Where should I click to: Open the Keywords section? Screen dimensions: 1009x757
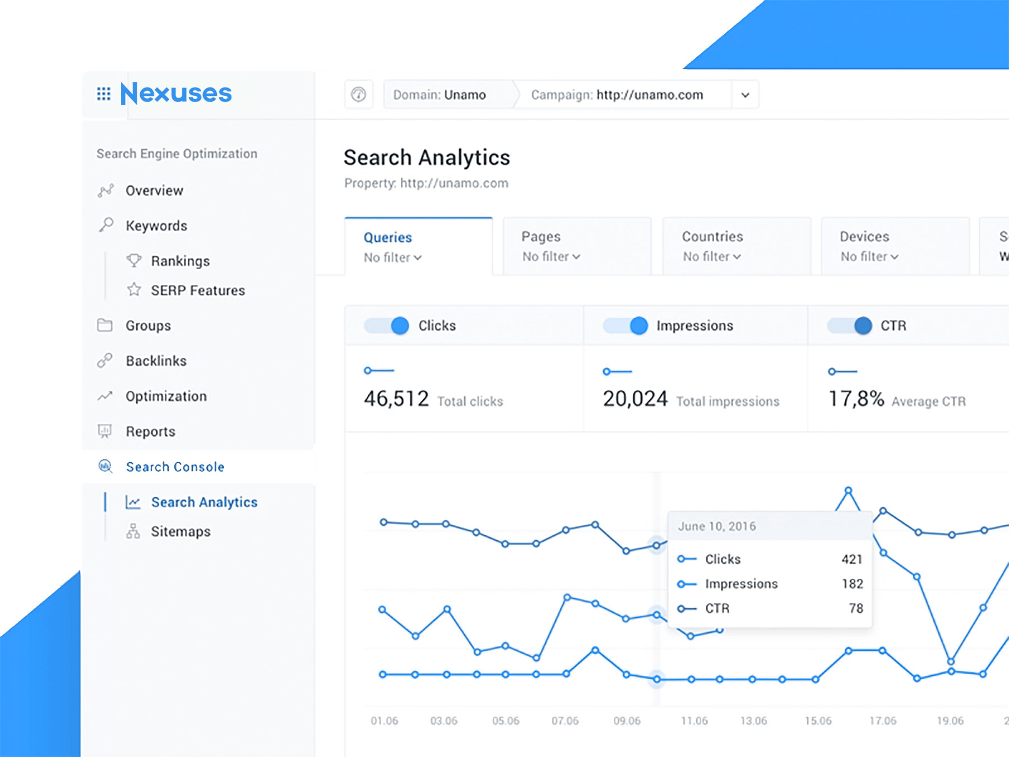[x=156, y=225]
